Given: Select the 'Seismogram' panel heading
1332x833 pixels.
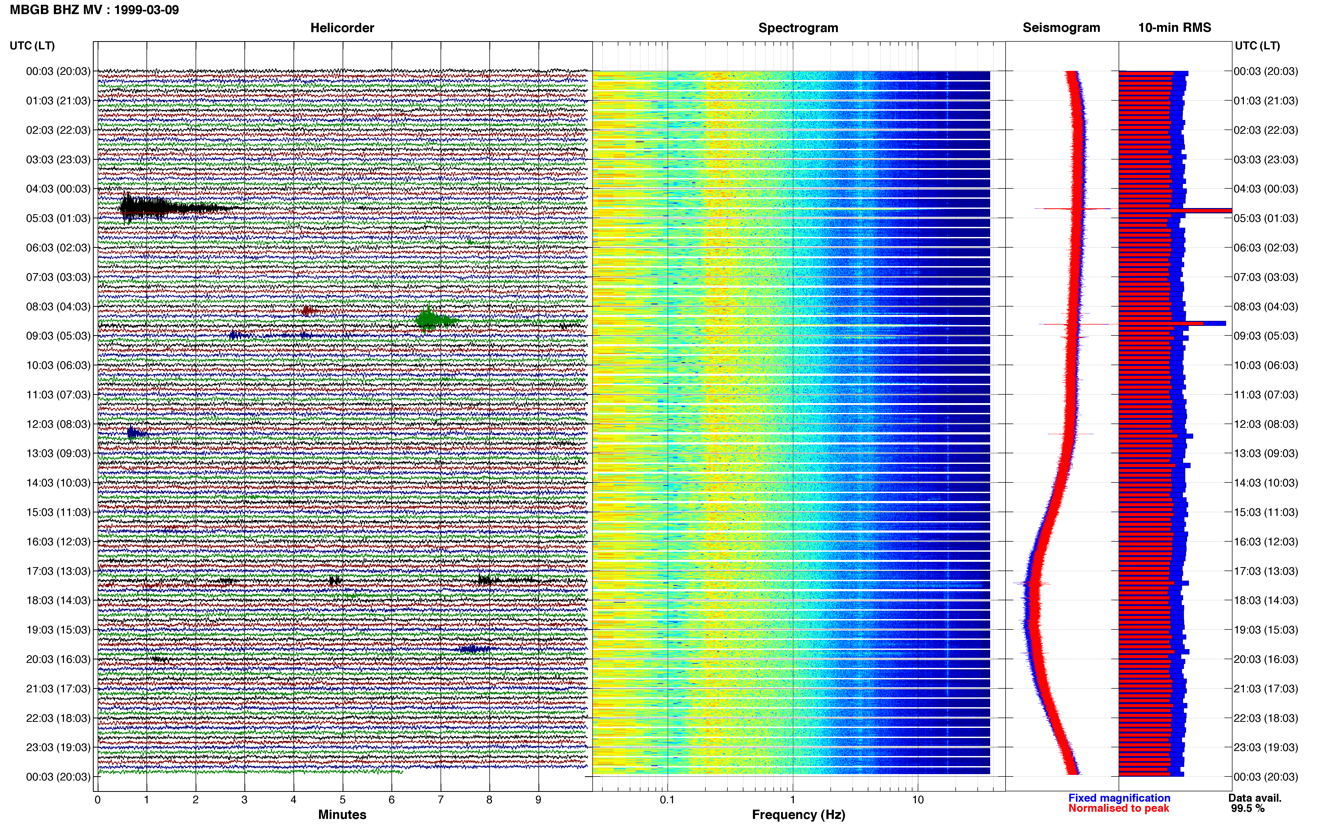Looking at the screenshot, I should [x=1061, y=28].
